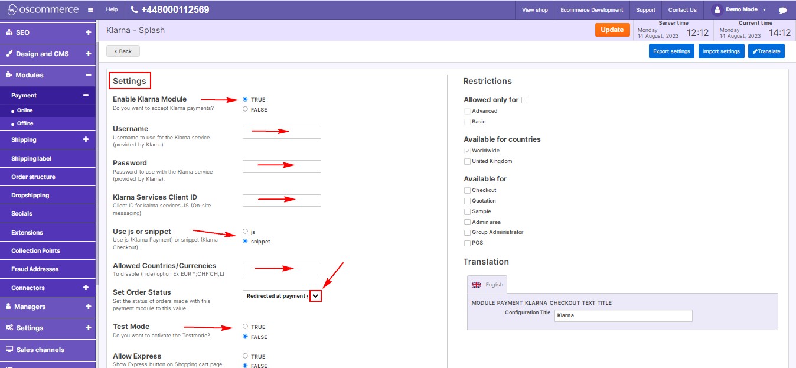Image resolution: width=796 pixels, height=368 pixels.
Task: Click the Settings gears icon in sidebar
Action: point(9,328)
